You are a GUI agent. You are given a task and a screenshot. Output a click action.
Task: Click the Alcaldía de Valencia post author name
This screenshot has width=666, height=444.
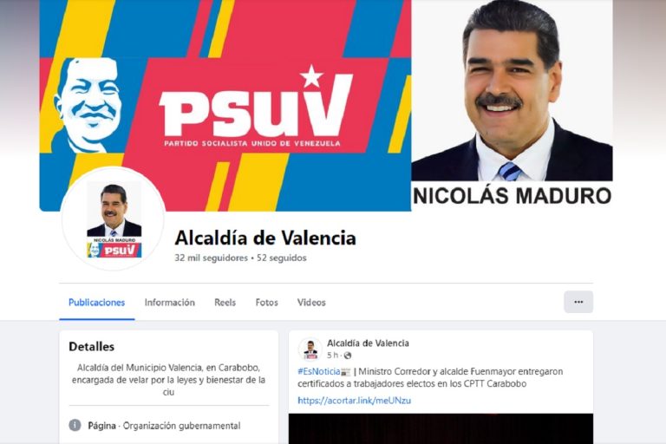coord(368,343)
